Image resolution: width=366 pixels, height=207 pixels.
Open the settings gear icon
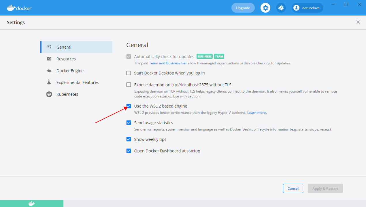click(265, 8)
